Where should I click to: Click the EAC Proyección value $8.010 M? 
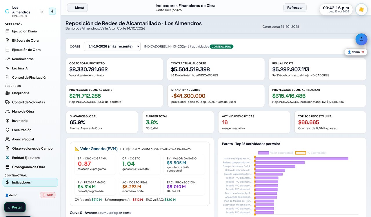point(176,187)
